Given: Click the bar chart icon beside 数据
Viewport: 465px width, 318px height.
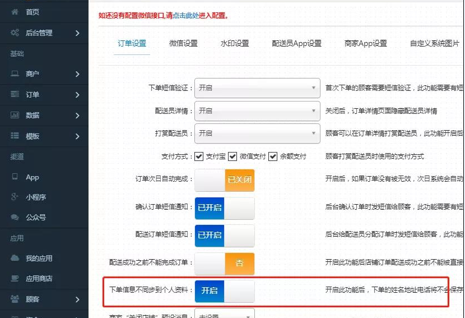Looking at the screenshot, I should click(x=15, y=115).
